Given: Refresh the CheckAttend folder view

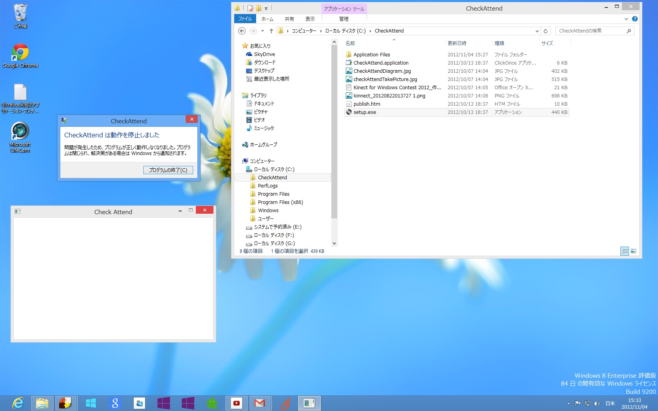Looking at the screenshot, I should coord(546,31).
